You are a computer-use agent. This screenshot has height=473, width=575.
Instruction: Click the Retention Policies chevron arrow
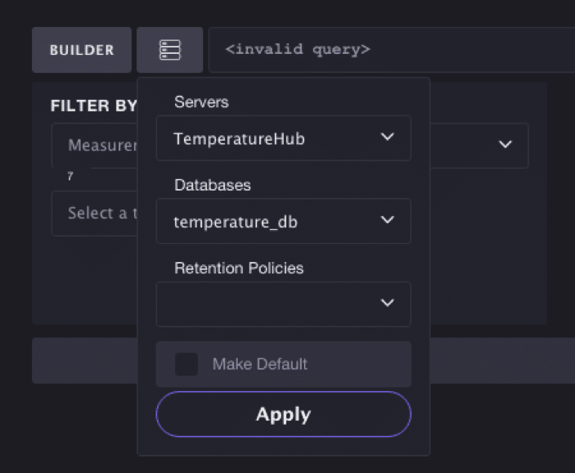(x=388, y=304)
